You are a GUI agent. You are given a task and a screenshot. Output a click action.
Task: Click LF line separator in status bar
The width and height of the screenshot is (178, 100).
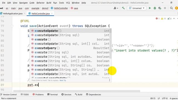pyautogui.click(x=159, y=98)
